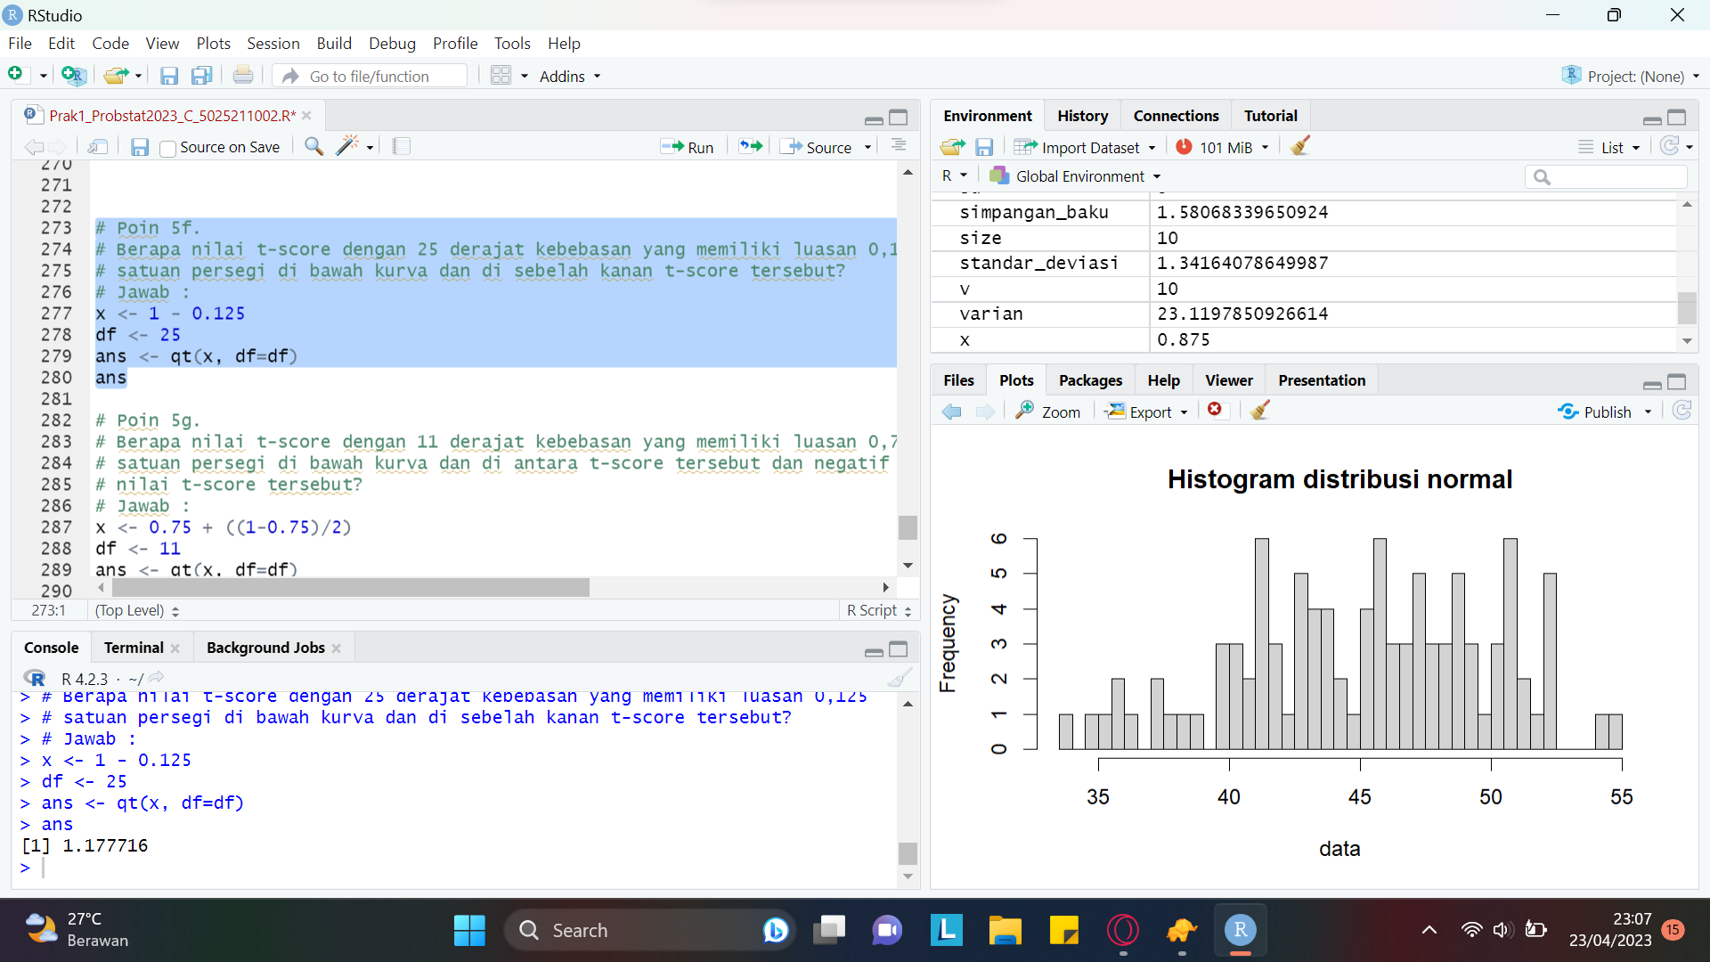Create a new R script file
The width and height of the screenshot is (1710, 962).
click(x=16, y=75)
